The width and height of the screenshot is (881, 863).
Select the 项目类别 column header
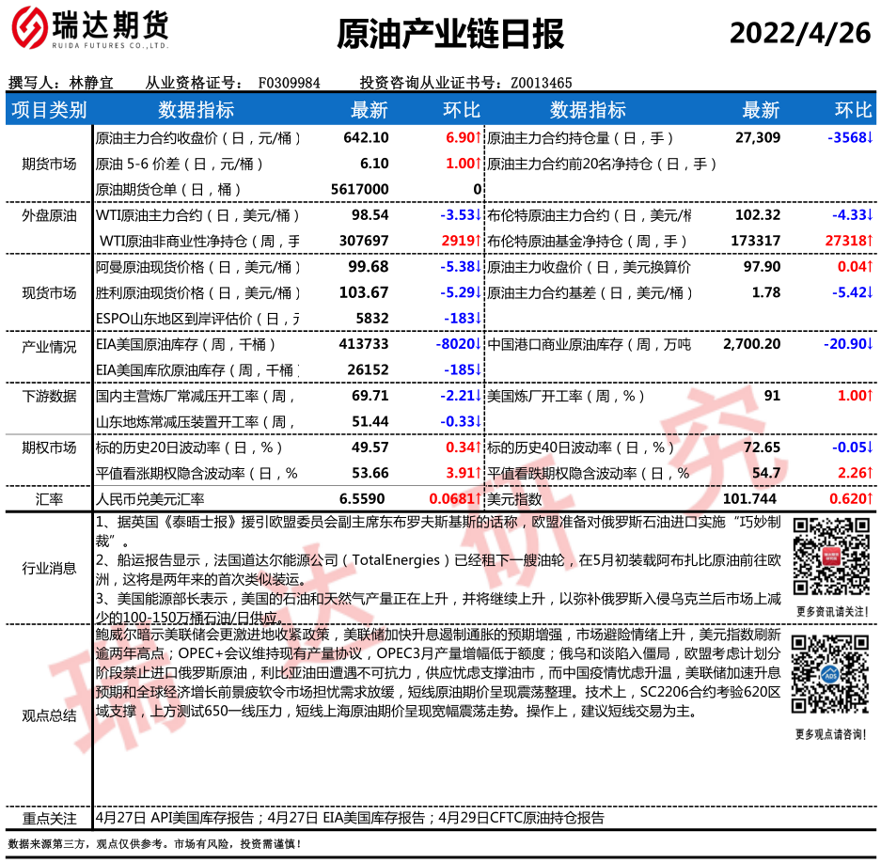pos(48,111)
